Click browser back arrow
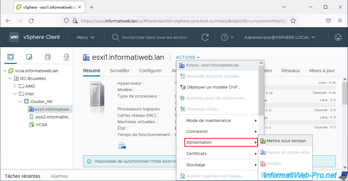348x181 pixels. tap(8, 21)
